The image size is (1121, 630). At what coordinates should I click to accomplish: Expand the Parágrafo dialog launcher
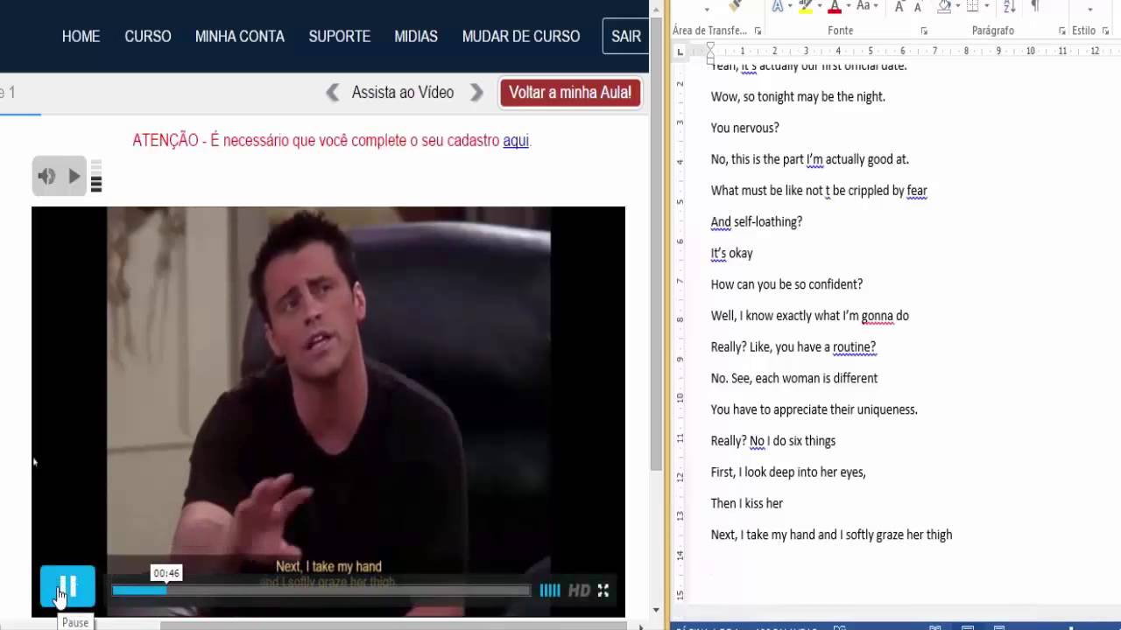1062,31
